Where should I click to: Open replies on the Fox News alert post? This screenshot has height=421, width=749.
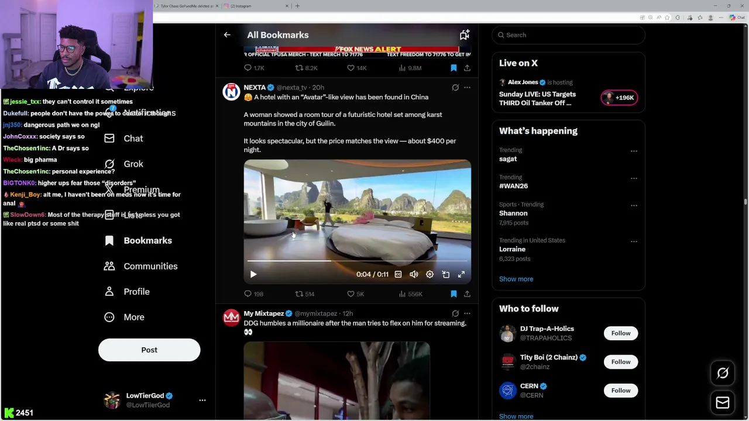tap(253, 68)
